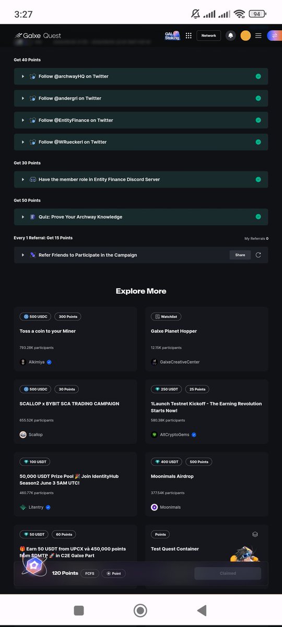Expand Follow @WRueckerl on Twitter task

141,142
